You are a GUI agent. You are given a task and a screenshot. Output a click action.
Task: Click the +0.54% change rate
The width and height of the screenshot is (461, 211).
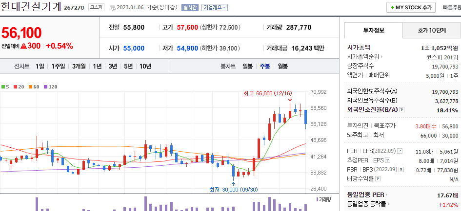click(x=60, y=46)
